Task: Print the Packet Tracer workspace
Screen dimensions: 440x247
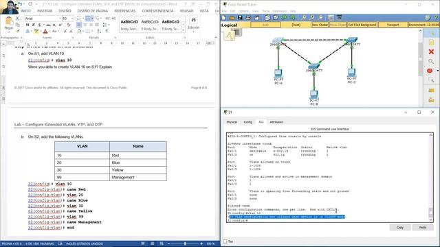Action: coord(248,18)
